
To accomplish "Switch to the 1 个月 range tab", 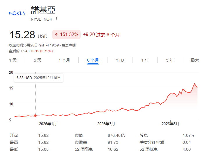I will pos(64,60).
